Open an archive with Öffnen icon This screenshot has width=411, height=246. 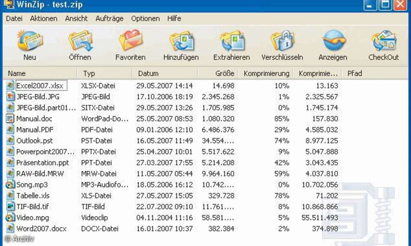pyautogui.click(x=80, y=40)
